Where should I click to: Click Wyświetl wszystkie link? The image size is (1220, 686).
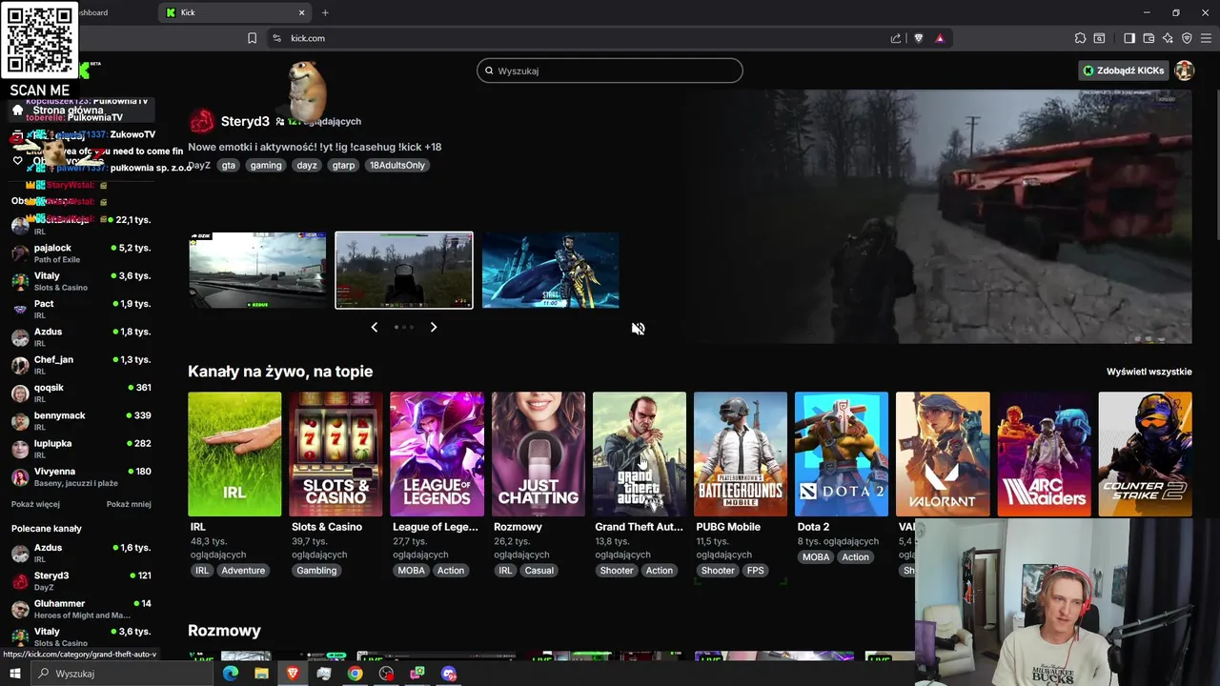(1149, 372)
